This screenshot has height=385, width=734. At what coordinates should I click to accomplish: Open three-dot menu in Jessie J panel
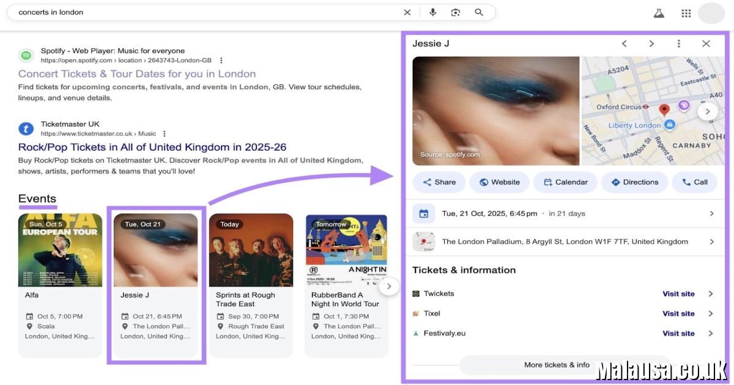[678, 43]
